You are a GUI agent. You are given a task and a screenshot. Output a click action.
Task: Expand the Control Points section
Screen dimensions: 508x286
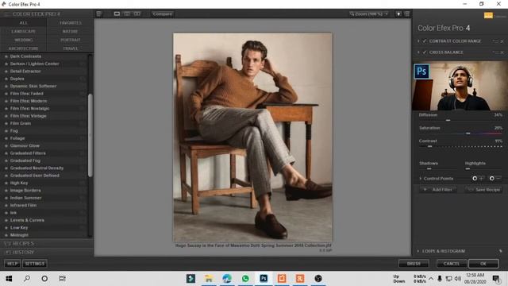(421, 178)
